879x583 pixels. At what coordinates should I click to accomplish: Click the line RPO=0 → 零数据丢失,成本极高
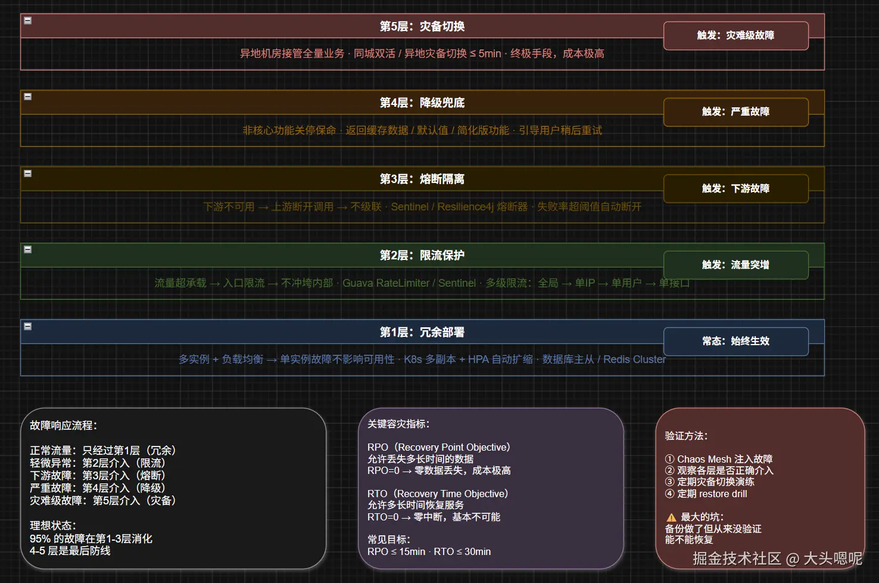pos(439,471)
